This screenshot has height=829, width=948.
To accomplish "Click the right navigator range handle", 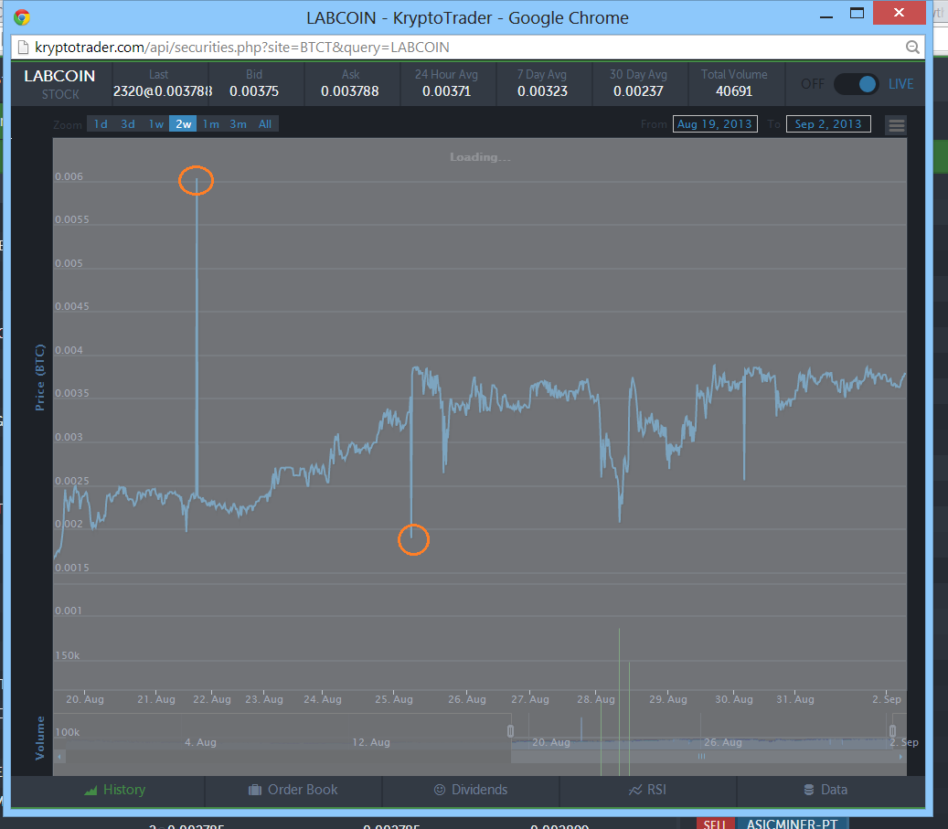I will 892,731.
